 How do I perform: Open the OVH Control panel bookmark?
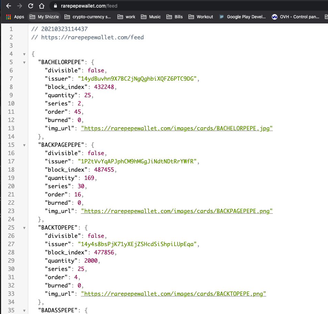click(296, 17)
